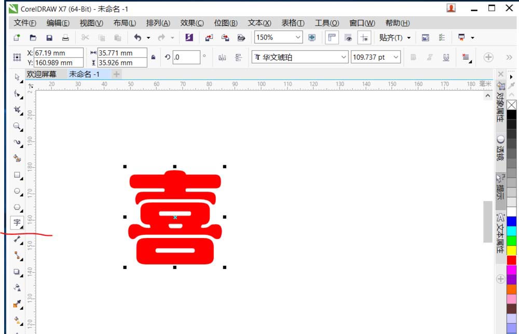Select the Artistic Media tool

[x=17, y=158]
